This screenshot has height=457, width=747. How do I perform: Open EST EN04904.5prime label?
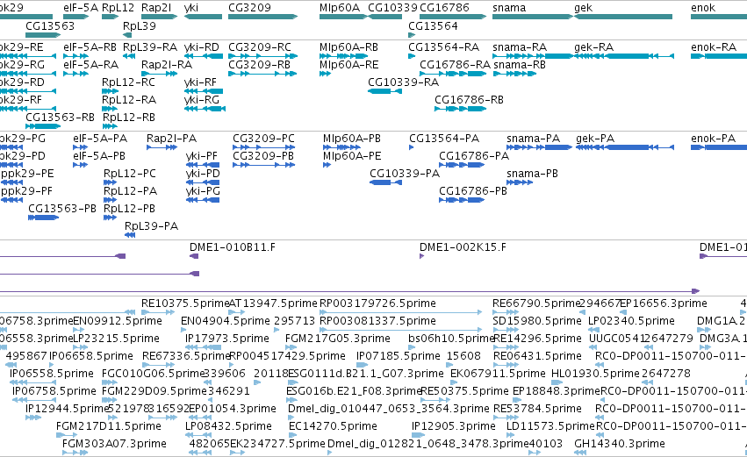[226, 321]
